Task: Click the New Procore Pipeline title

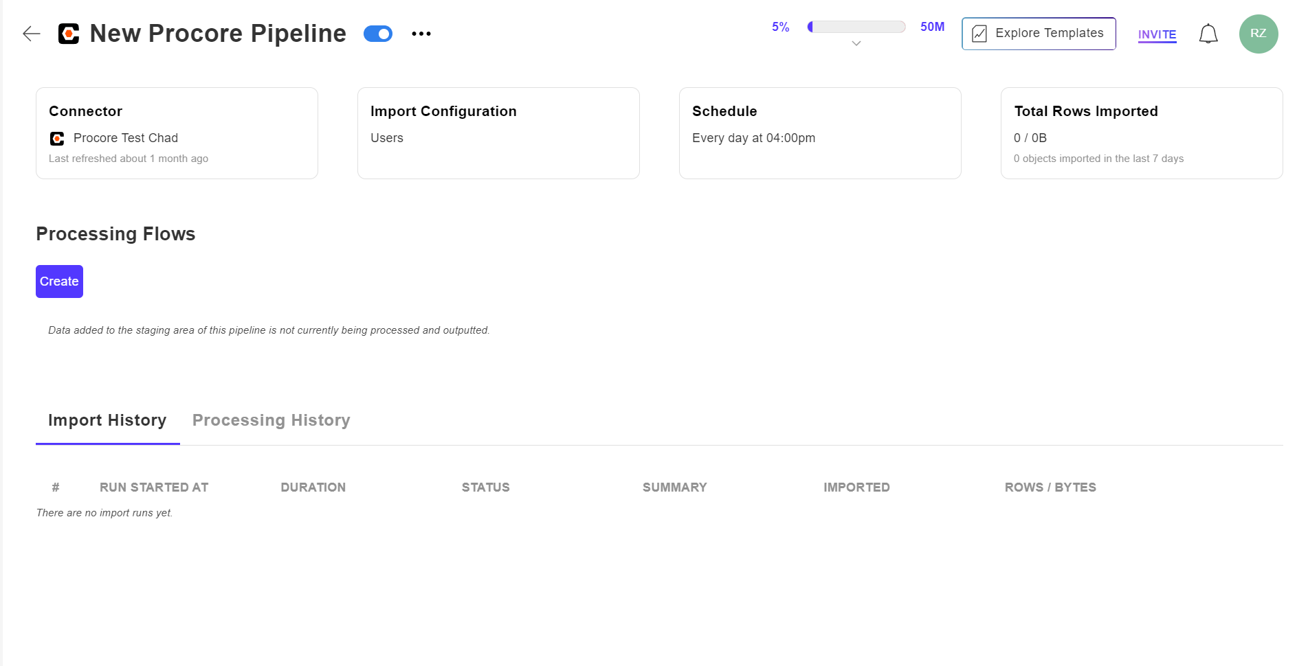Action: pos(218,34)
